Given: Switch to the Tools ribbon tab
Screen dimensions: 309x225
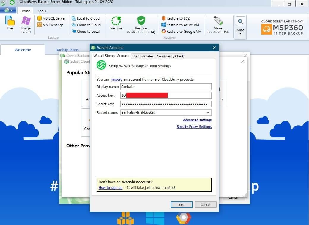Looking at the screenshot, I should 42,11.
